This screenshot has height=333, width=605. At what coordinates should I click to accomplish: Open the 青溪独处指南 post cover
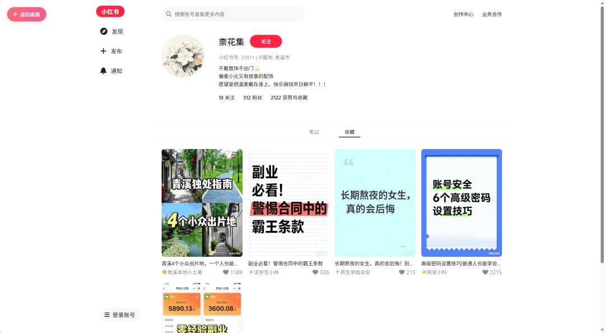202,203
